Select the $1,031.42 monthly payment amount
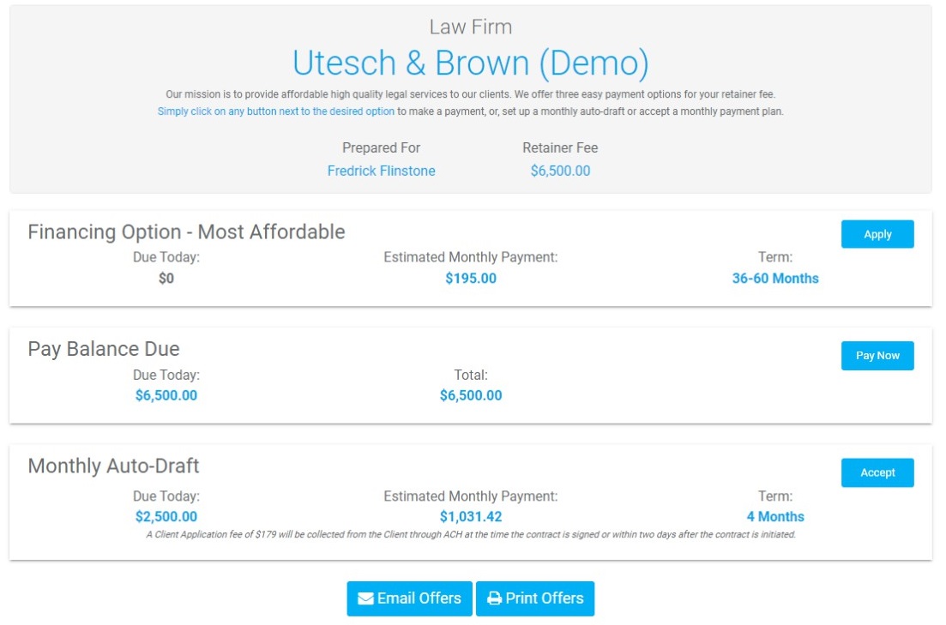 471,516
